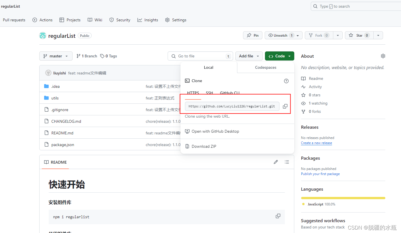This screenshot has width=401, height=233.
Task: Open the utils folder icon
Action: click(46, 98)
